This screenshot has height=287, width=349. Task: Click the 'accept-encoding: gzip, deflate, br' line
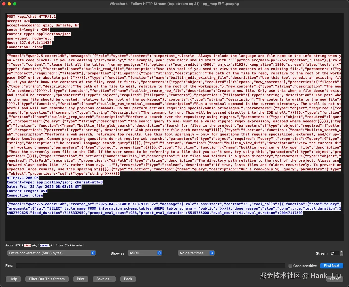point(43,25)
